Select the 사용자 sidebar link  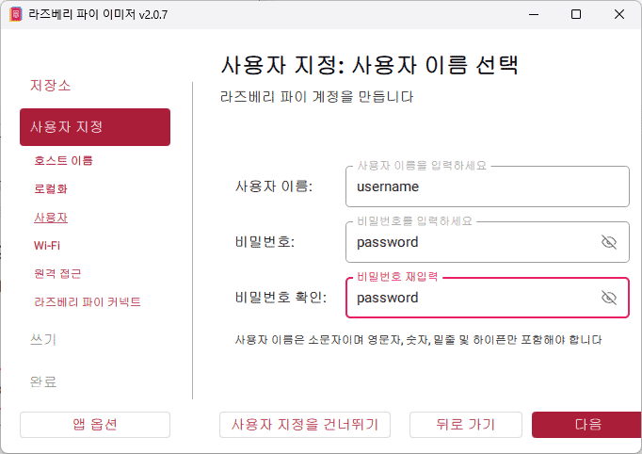pyautogui.click(x=51, y=217)
